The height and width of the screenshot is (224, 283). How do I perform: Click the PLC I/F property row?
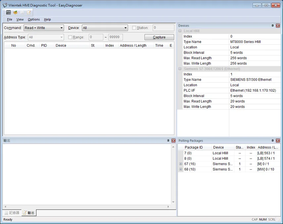[x=232, y=90]
